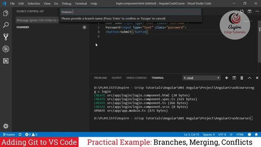
Task: Split the editor with split icon
Action: 250,11
